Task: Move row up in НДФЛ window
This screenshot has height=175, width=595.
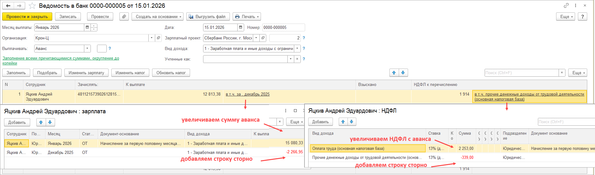Action: point(343,122)
